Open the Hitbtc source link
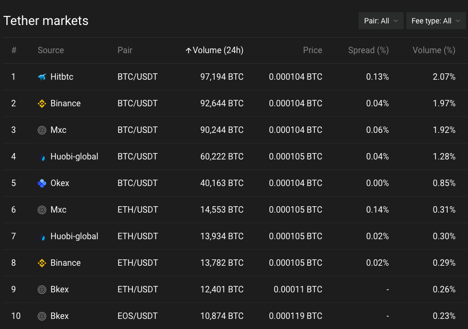The width and height of the screenshot is (468, 329). pyautogui.click(x=62, y=77)
